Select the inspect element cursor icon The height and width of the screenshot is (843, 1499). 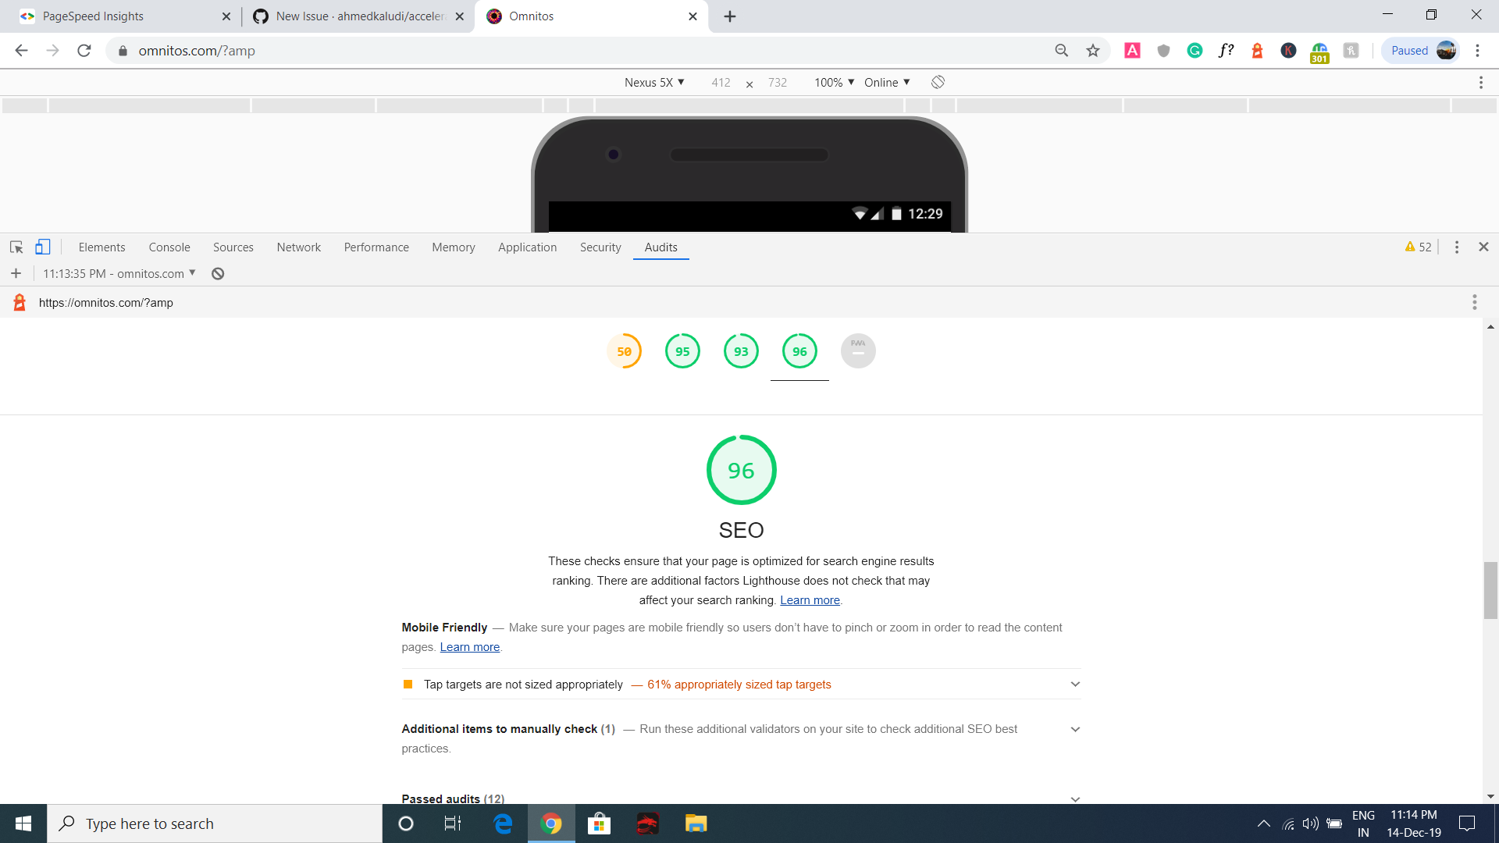[x=16, y=247]
